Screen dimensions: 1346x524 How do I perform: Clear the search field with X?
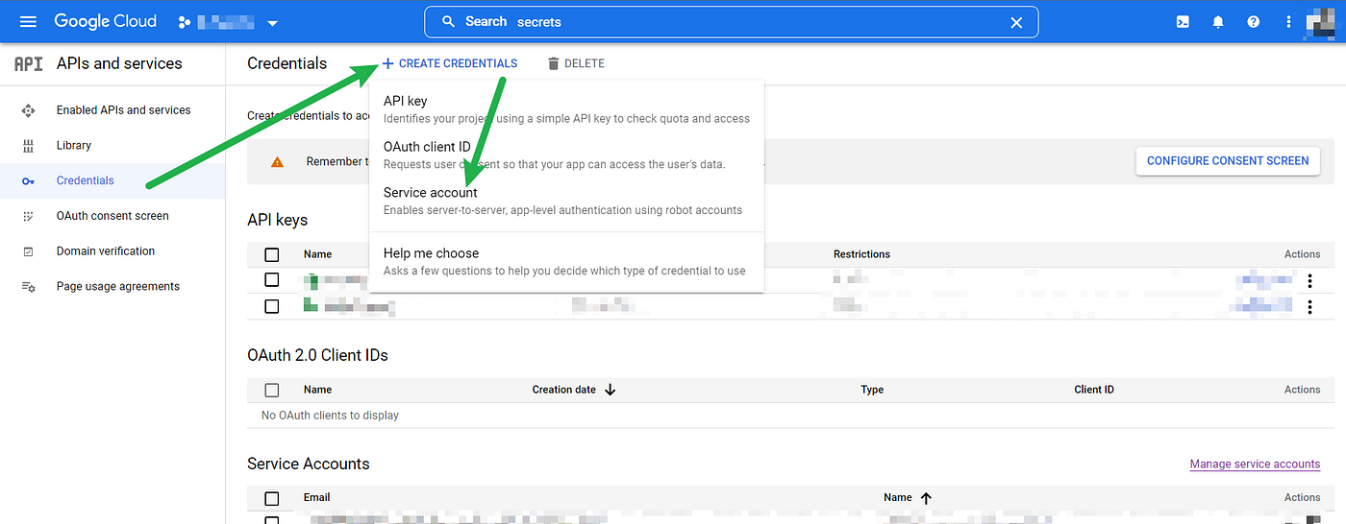tap(1016, 22)
